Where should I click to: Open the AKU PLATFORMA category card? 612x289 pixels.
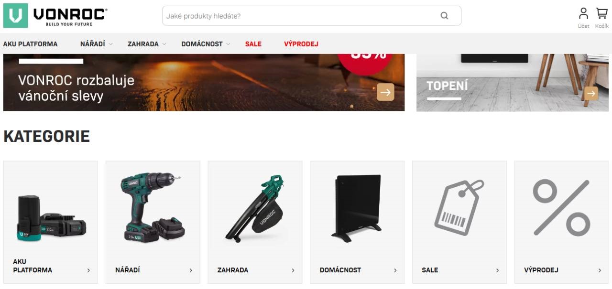[51, 222]
